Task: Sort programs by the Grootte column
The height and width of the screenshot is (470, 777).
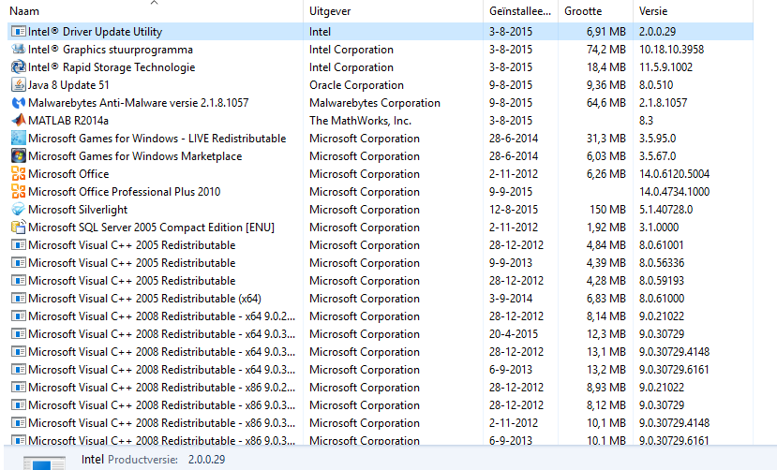Action: pos(595,11)
